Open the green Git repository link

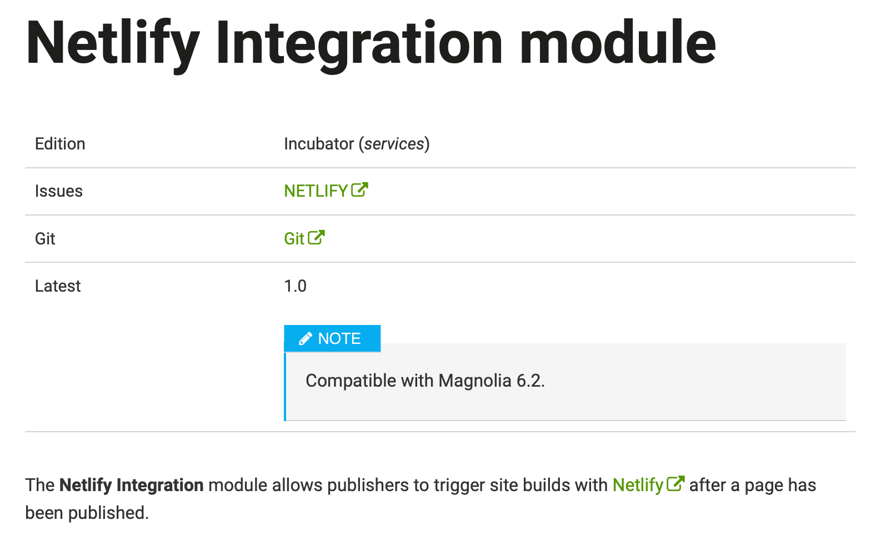click(294, 239)
